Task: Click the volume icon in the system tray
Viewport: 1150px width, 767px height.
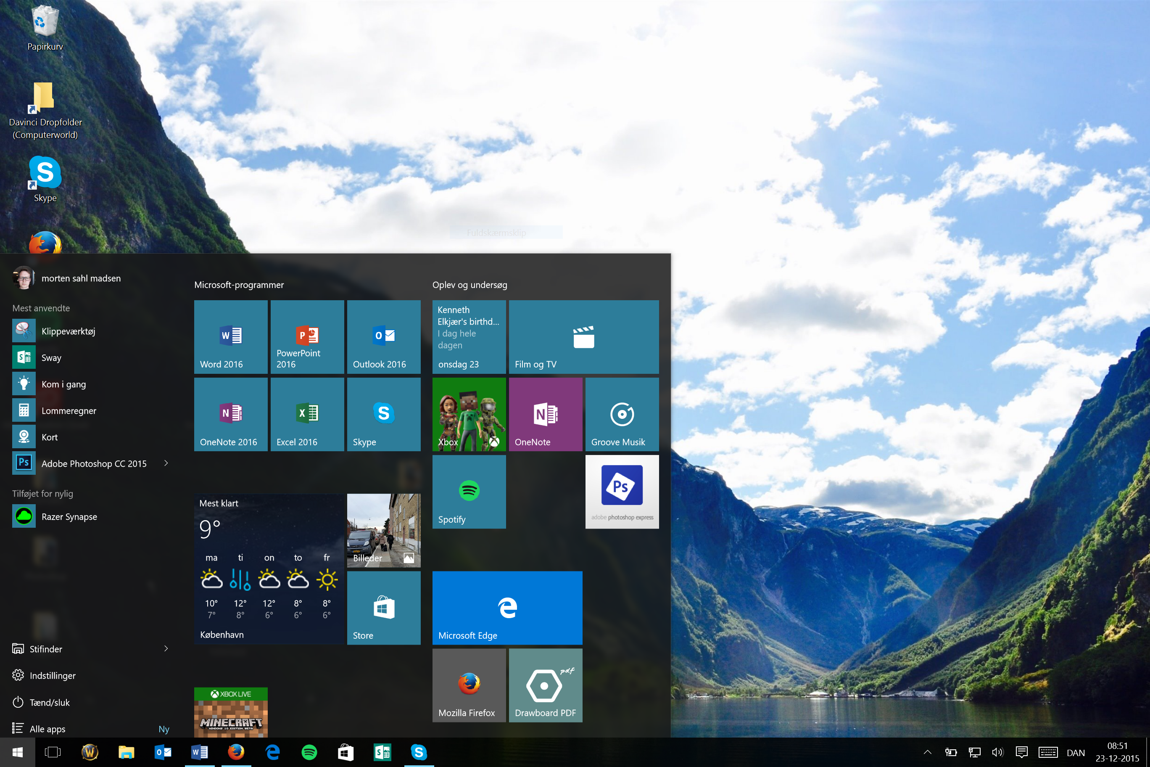Action: click(997, 752)
